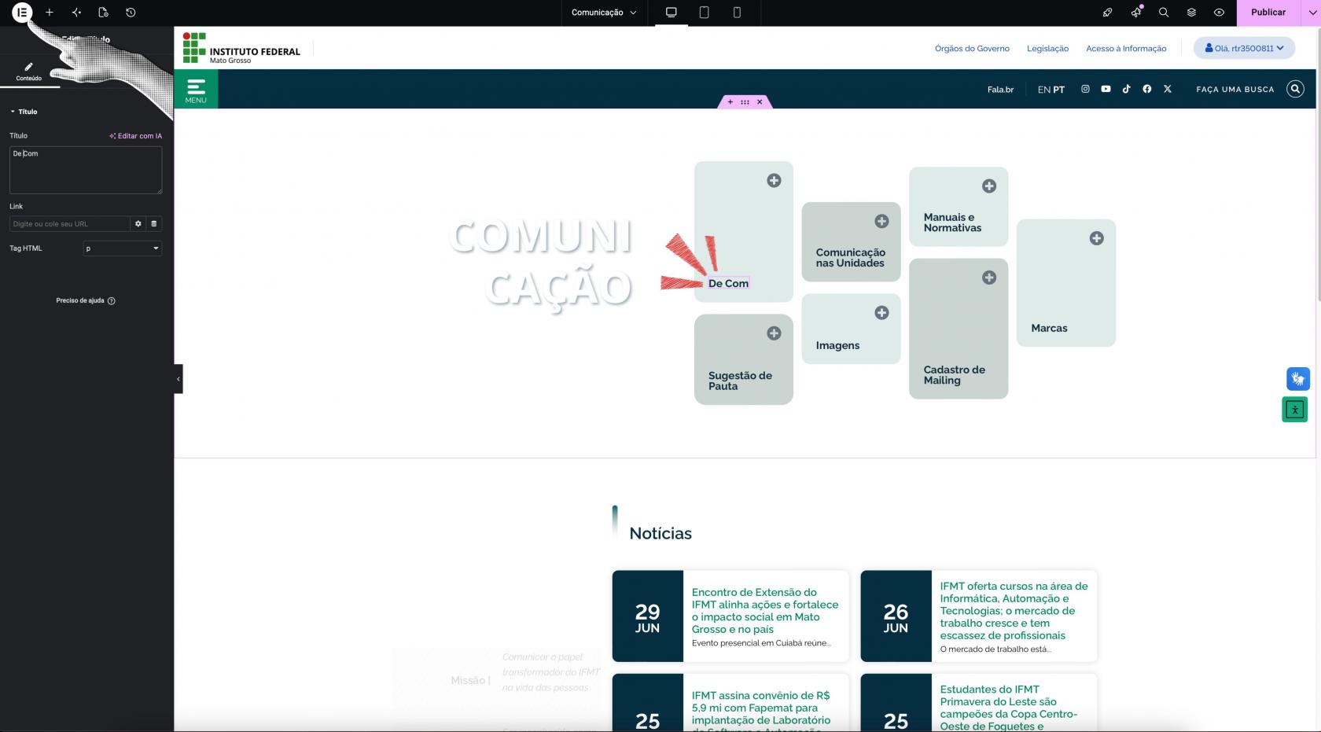The height and width of the screenshot is (732, 1321).
Task: Collapse the editor side panel handle
Action: click(x=178, y=379)
